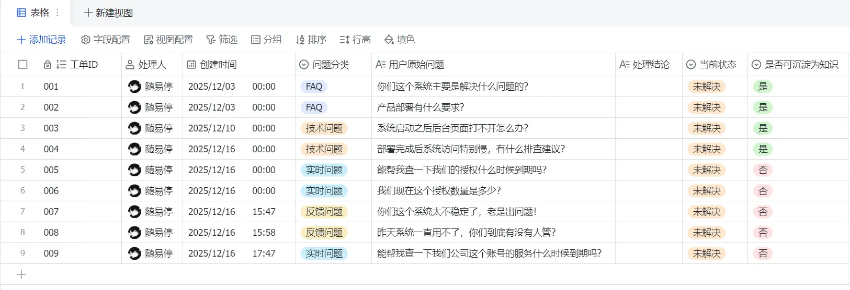The height and width of the screenshot is (290, 850).
Task: Click the 排序 sort icon
Action: (300, 40)
